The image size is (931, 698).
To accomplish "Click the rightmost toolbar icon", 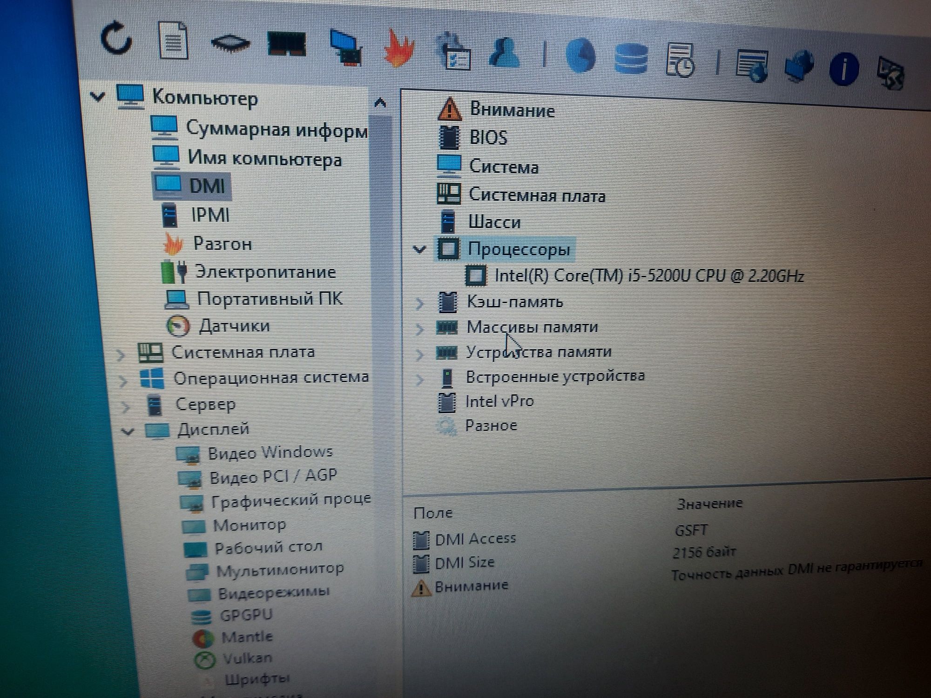I will (890, 73).
